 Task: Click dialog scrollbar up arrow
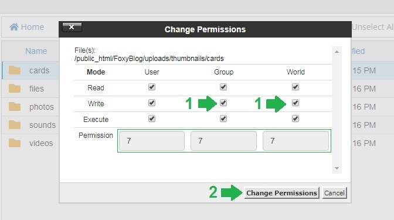click(x=337, y=52)
